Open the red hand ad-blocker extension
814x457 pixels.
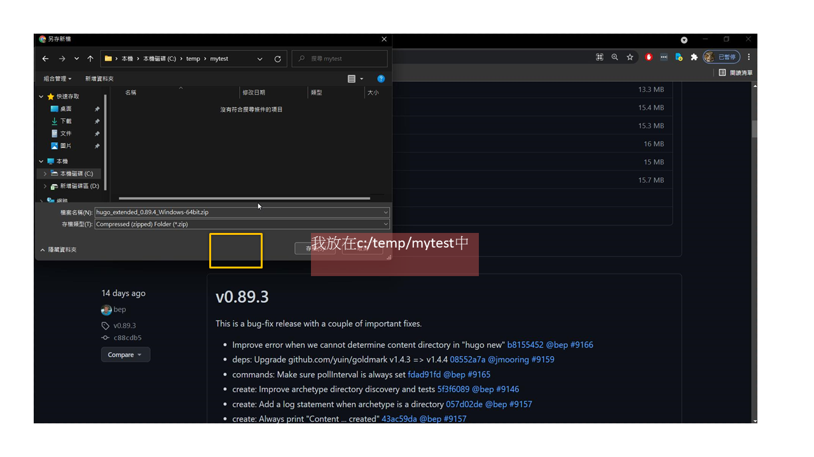click(649, 57)
